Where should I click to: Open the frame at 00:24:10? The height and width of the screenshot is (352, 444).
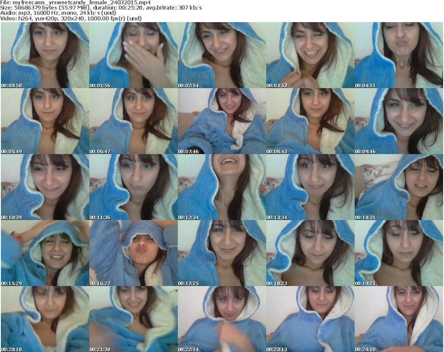tap(399, 319)
